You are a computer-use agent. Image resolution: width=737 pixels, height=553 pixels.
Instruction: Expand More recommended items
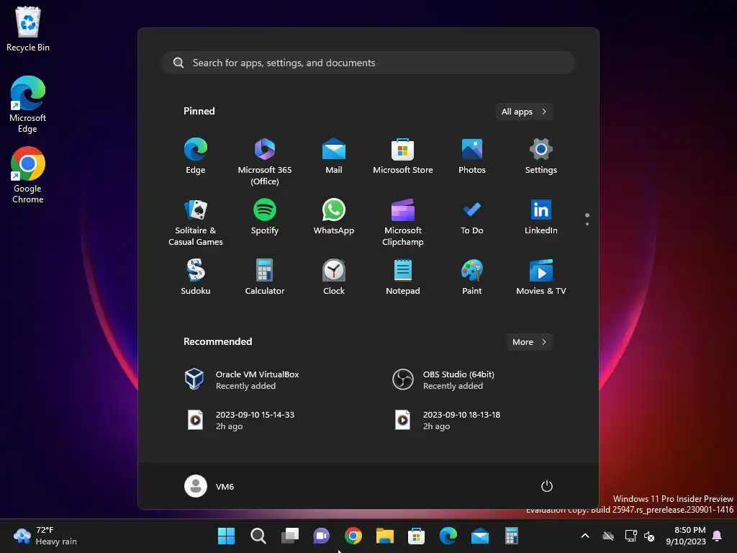click(529, 342)
